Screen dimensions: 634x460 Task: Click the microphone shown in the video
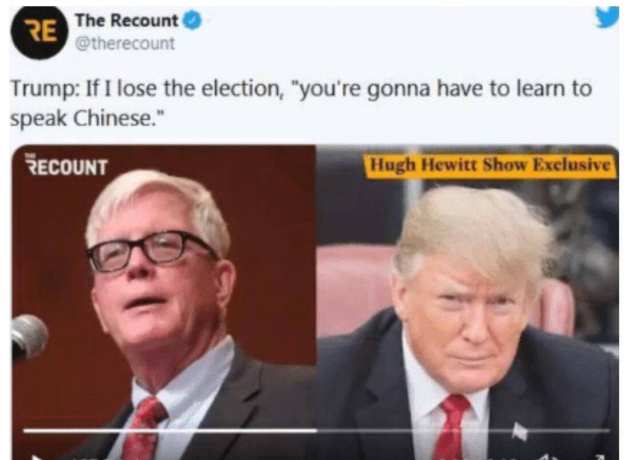[29, 337]
